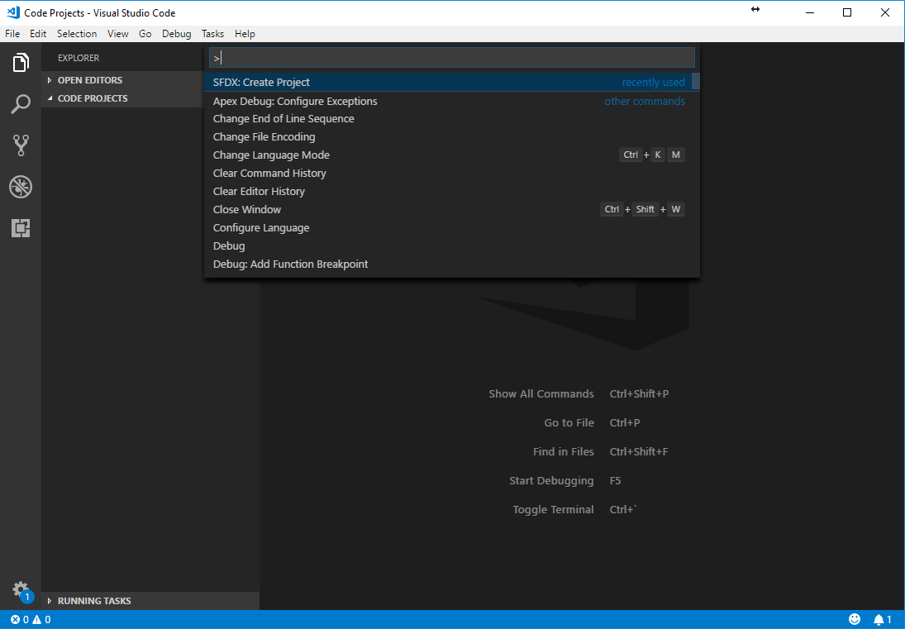Select the plain Debug command entry
Viewport: 905px width, 629px height.
(452, 245)
